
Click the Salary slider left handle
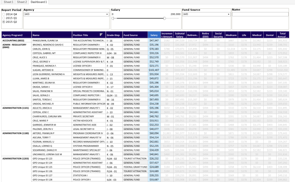tap(113, 18)
